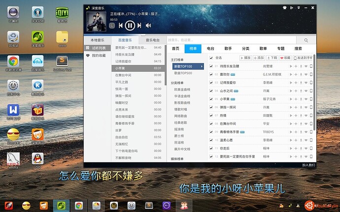Click the 加入我们 link at bottom
Viewport: 340px width, 212px height.
(308, 165)
